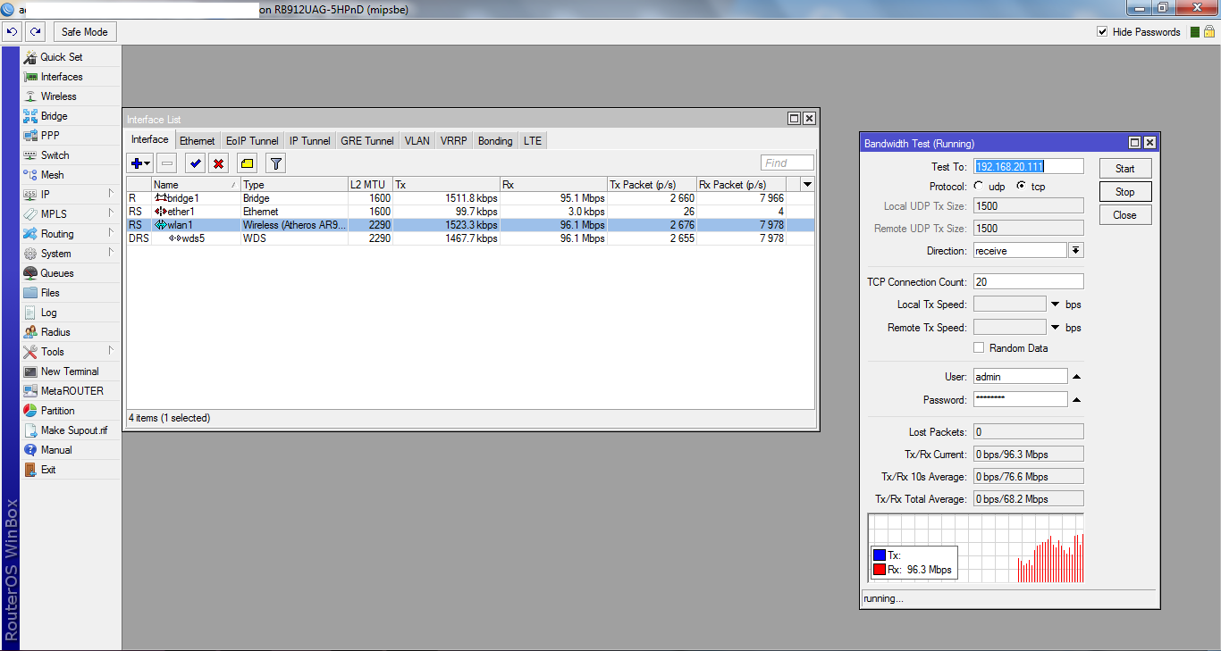Toggle the Safe Mode button
The image size is (1221, 651).
pyautogui.click(x=85, y=32)
